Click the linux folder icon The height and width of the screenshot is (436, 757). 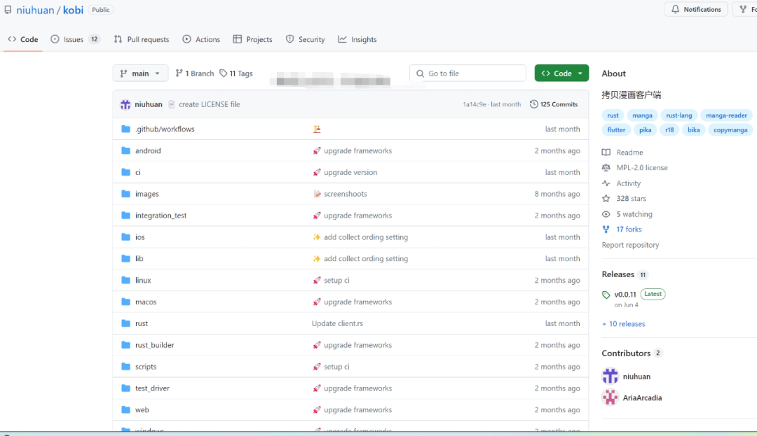point(126,280)
